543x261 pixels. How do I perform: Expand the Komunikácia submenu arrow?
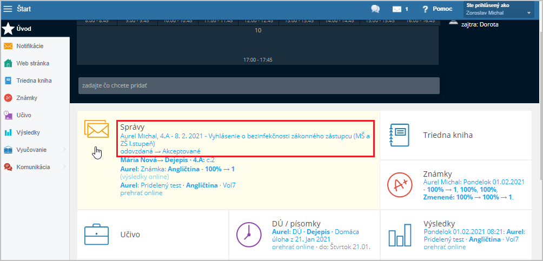coord(64,167)
